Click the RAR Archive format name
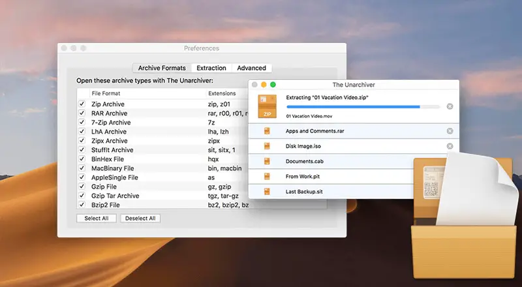Screen dimensions: 522x287 (110, 113)
